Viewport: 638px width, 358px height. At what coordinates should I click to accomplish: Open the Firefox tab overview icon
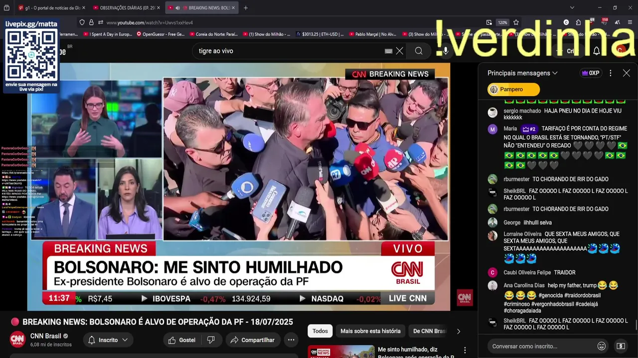click(6, 8)
